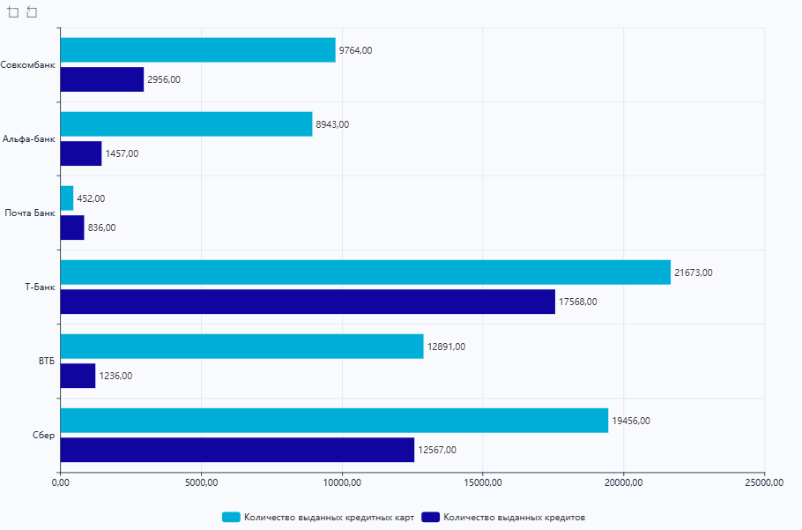Click the x-axis tick label 25000,00
Viewport: 802px width, 530px height.
[764, 483]
